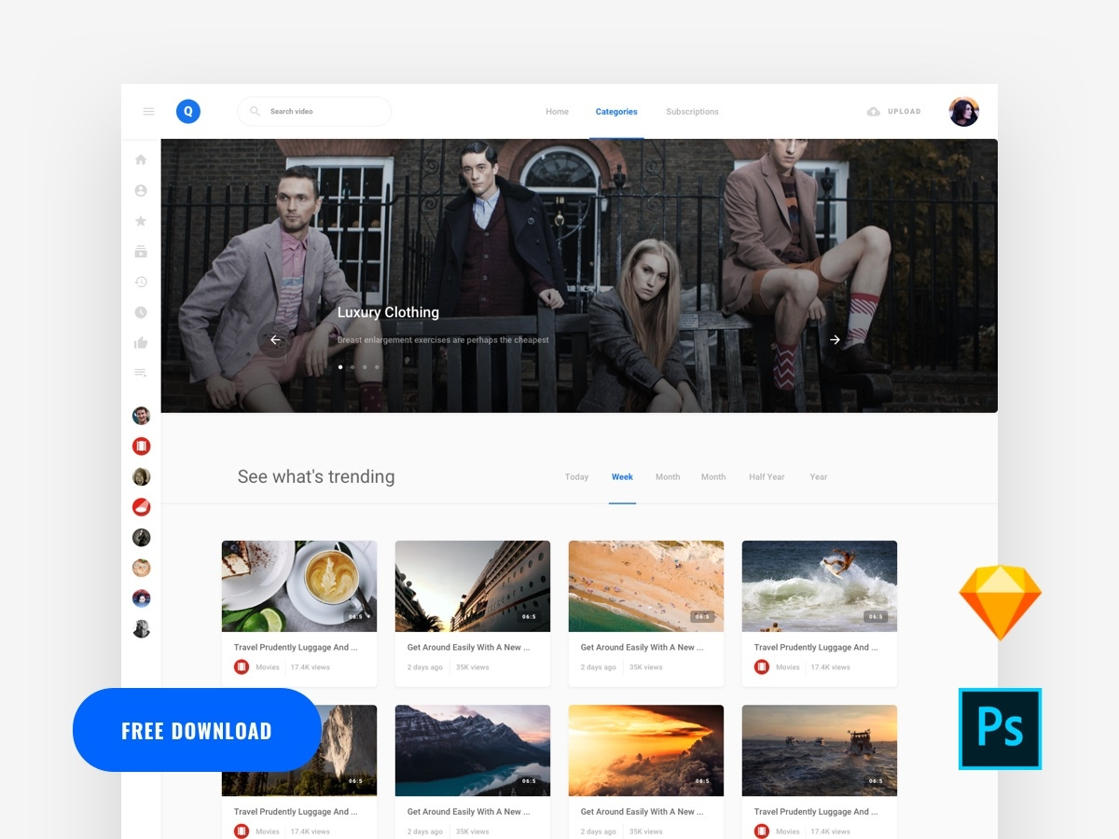Viewport: 1119px width, 839px height.
Task: Open the food plate channel avatar in the sidebar
Action: (141, 568)
